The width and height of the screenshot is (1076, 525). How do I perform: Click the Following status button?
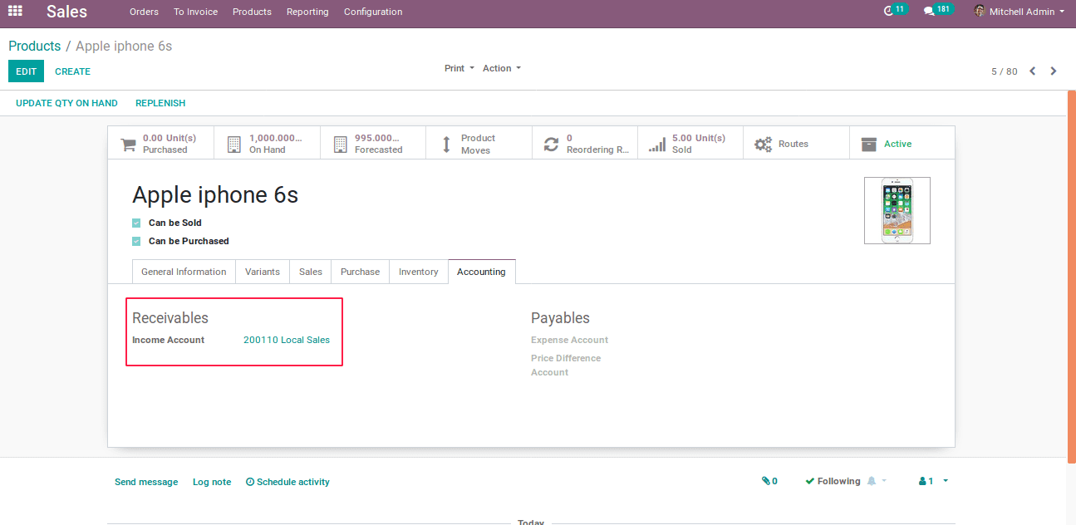(x=833, y=481)
